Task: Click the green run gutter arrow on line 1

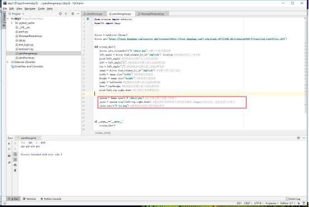Action: tap(88, 19)
